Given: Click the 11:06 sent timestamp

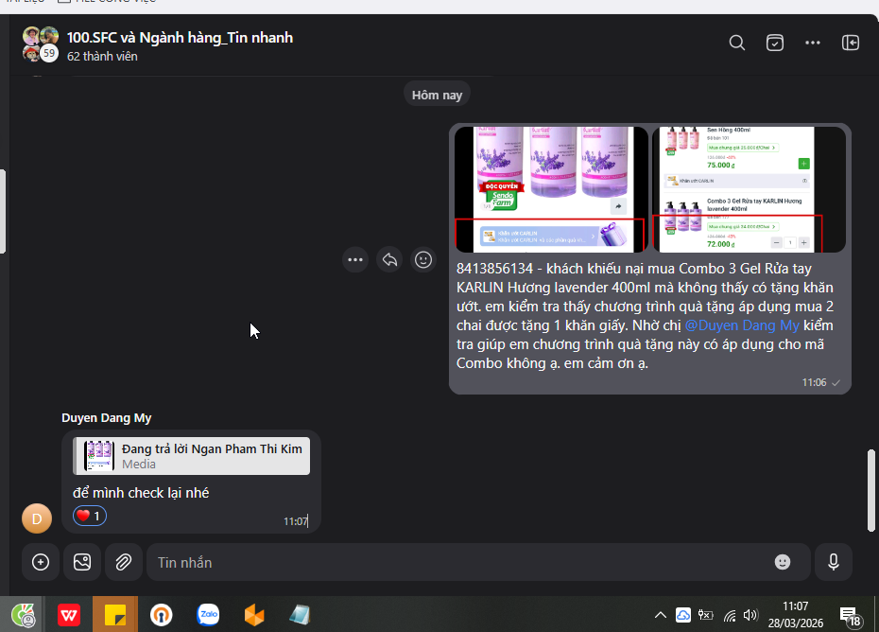Looking at the screenshot, I should point(814,383).
